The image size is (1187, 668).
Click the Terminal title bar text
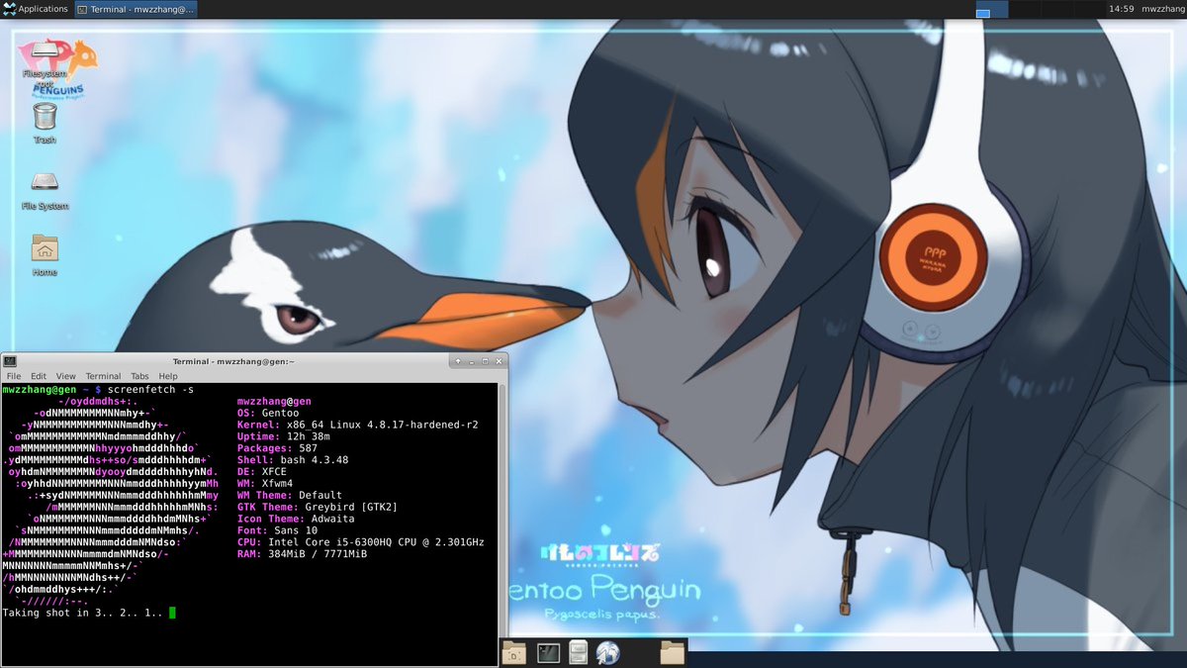233,361
